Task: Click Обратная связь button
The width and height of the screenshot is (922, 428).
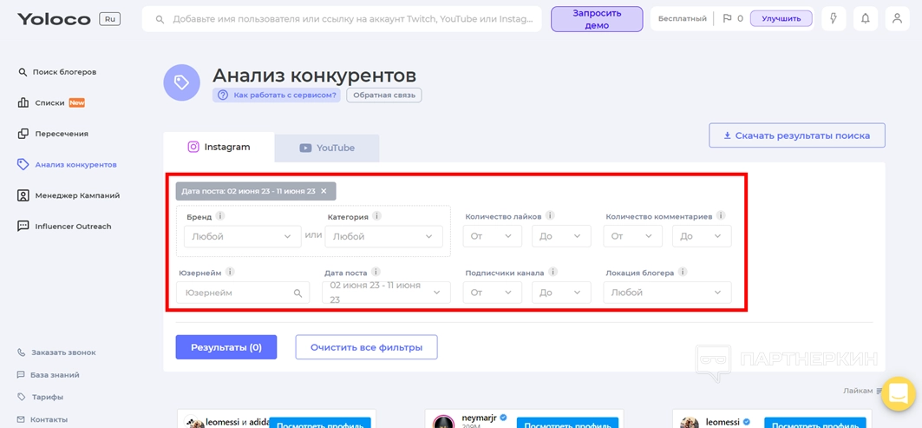Action: point(384,95)
